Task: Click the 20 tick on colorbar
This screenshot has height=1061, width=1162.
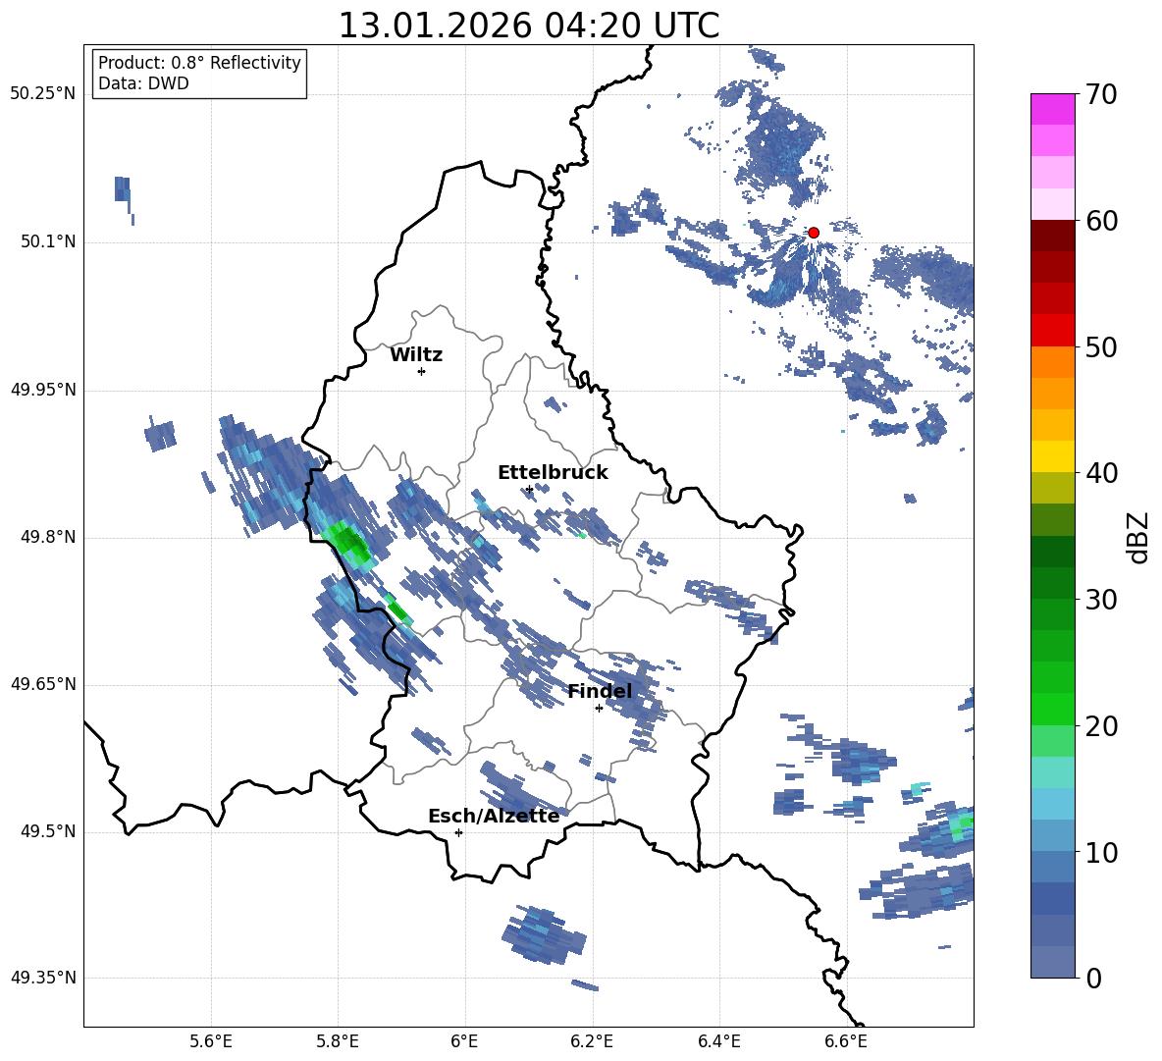Action: pos(1101,726)
